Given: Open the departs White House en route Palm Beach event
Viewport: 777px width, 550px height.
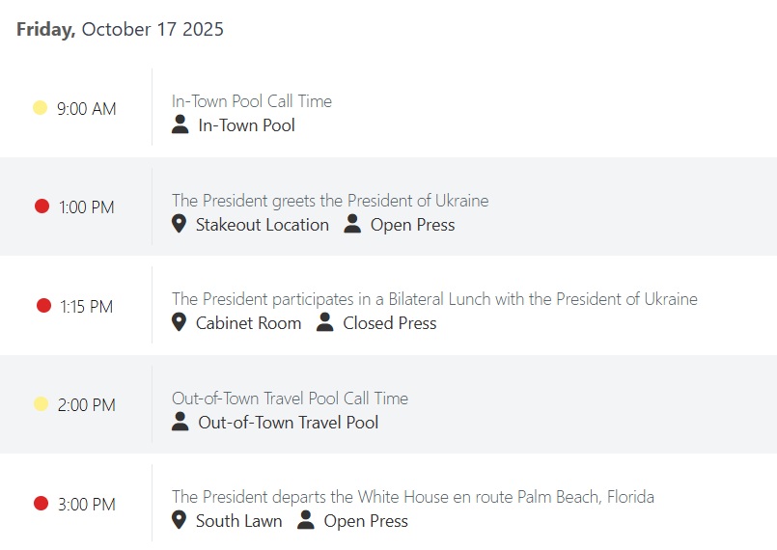Looking at the screenshot, I should (412, 497).
